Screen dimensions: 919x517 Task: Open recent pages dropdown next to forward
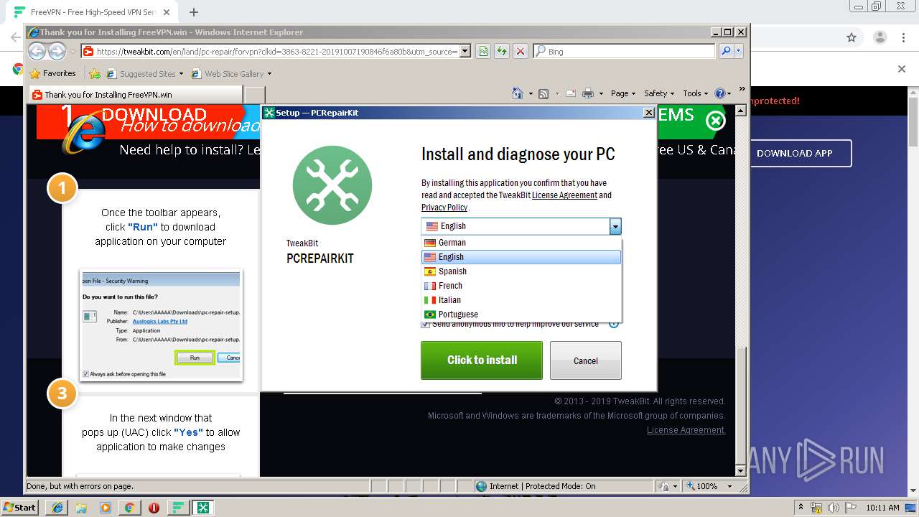coord(73,52)
